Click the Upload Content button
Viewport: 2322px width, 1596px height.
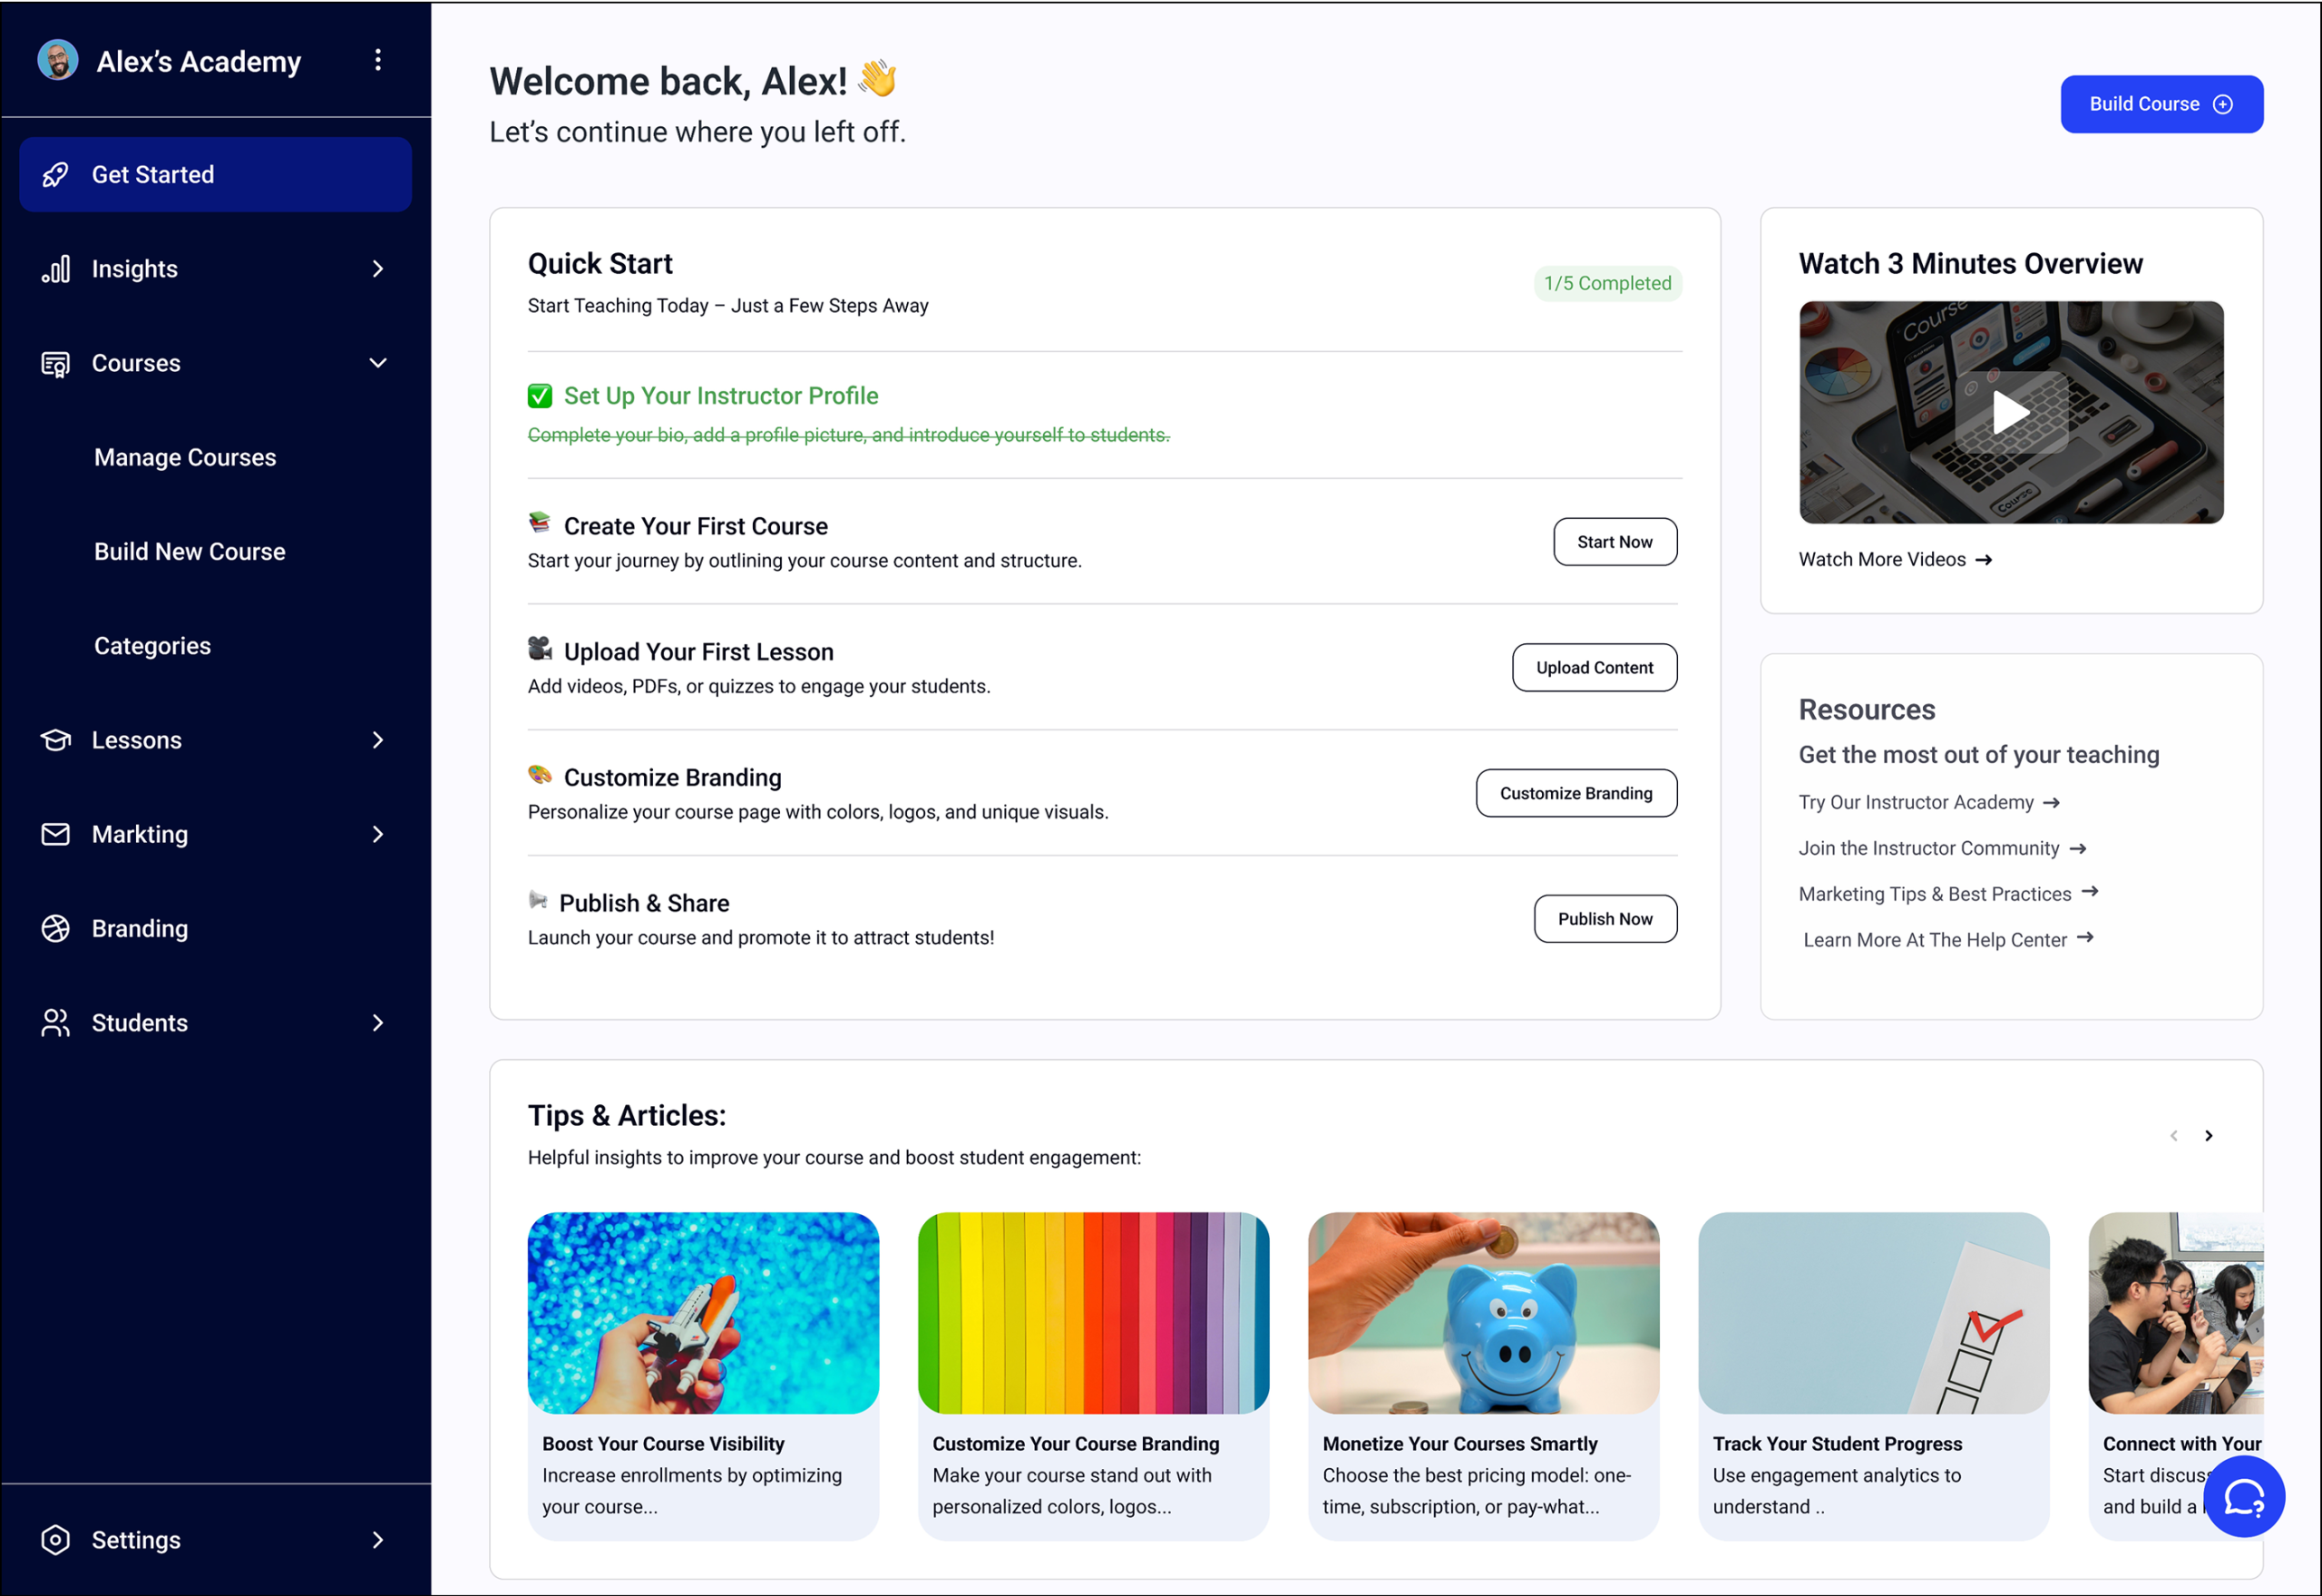point(1595,668)
